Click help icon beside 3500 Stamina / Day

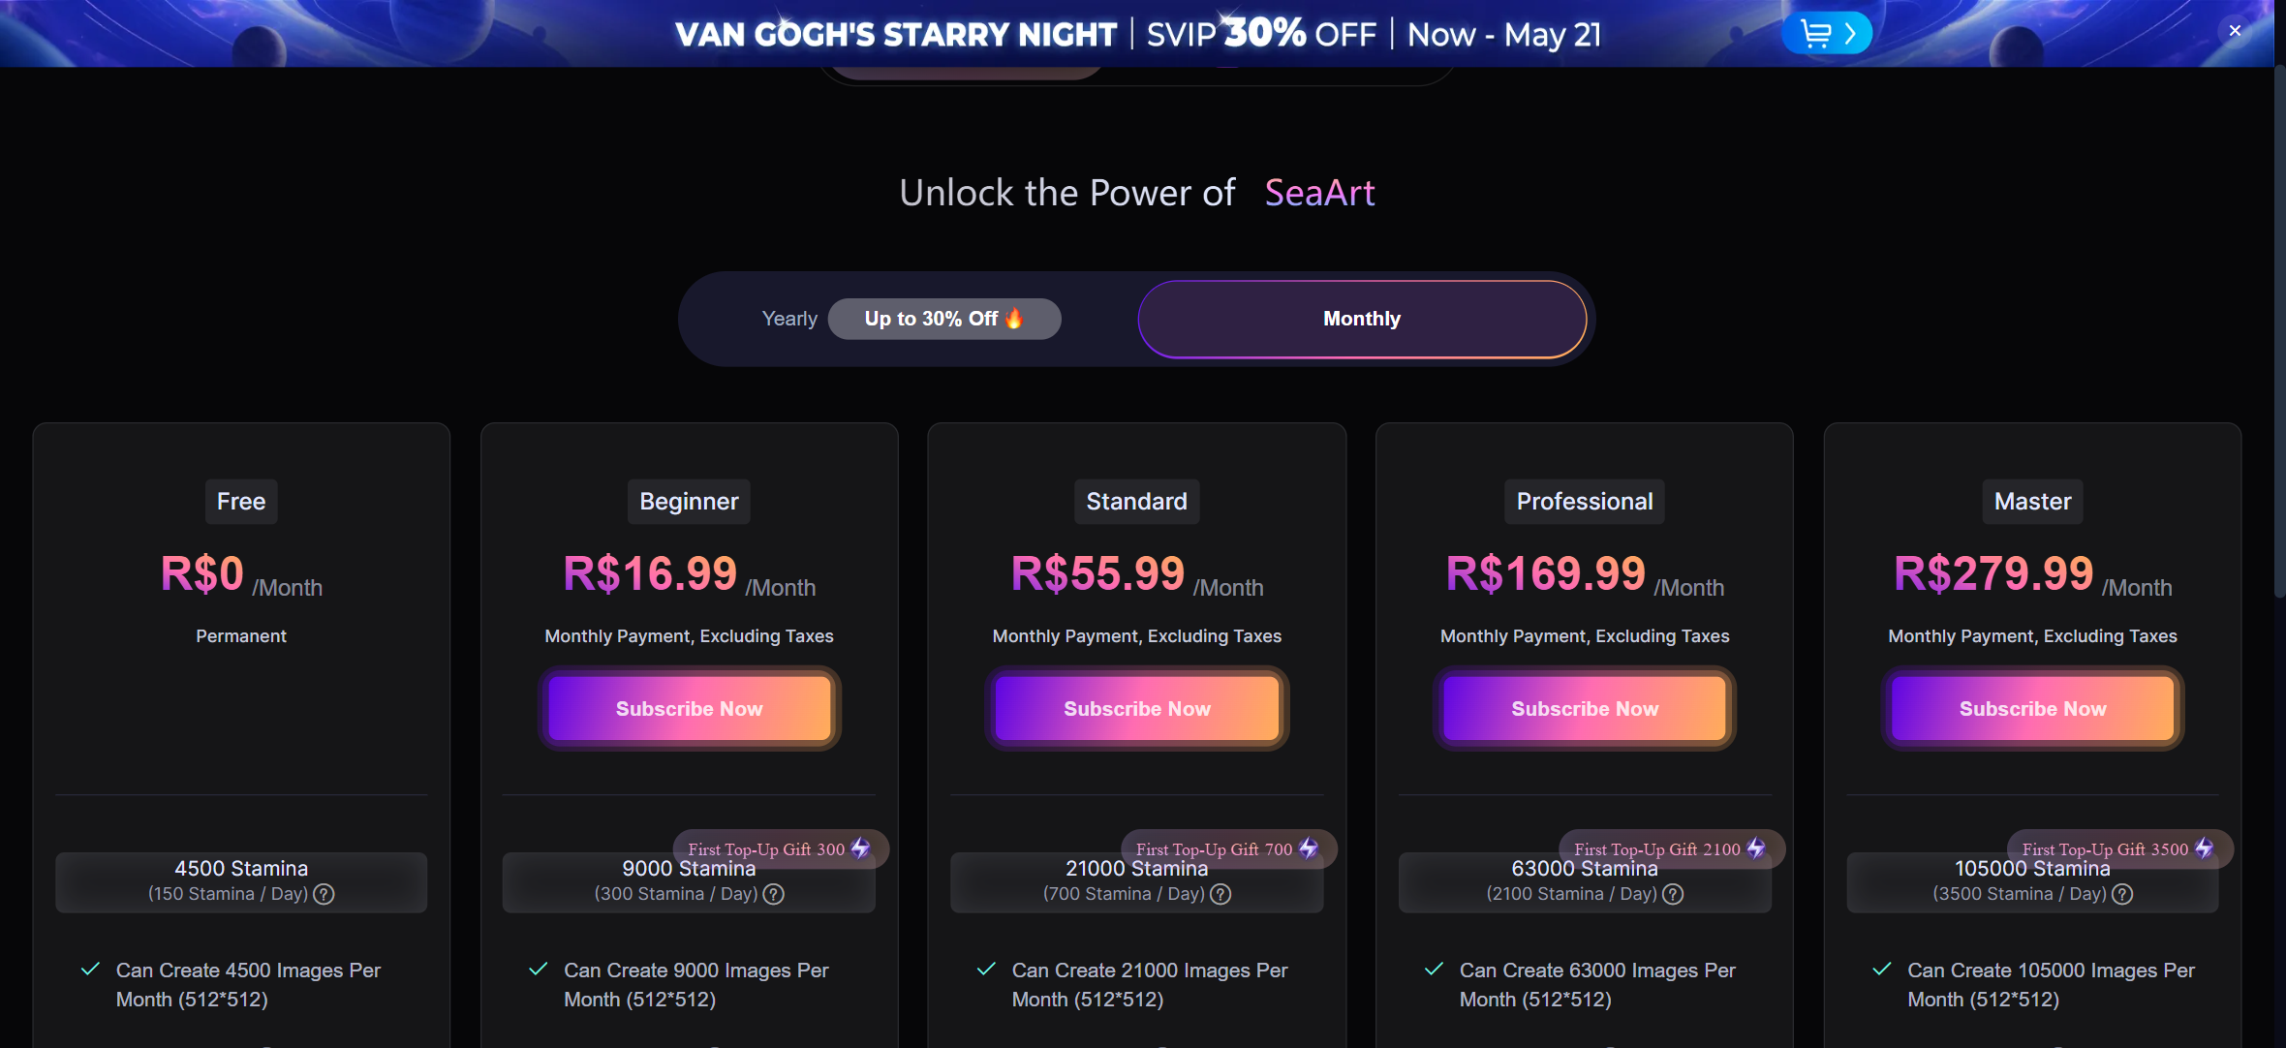(x=2122, y=894)
